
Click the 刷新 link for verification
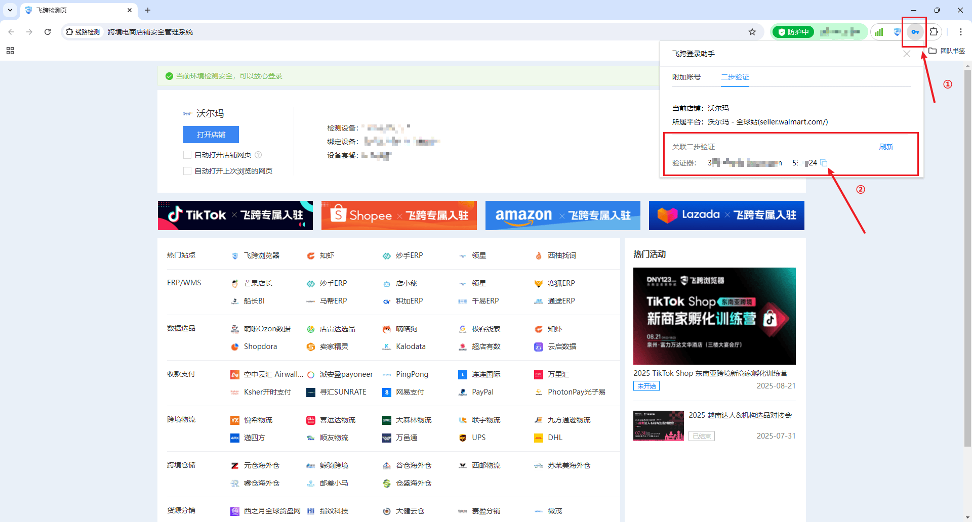click(x=886, y=147)
